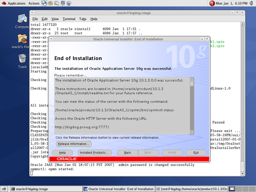Click the ORACLE logo in installer footer
256x192 pixels.
coord(67,159)
